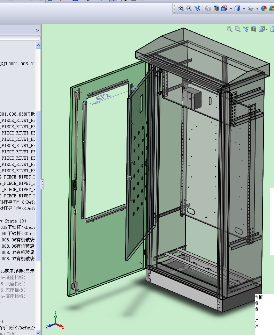The width and height of the screenshot is (274, 335).
Task: Click the panel splitter collapse handle
Action: (x=43, y=184)
